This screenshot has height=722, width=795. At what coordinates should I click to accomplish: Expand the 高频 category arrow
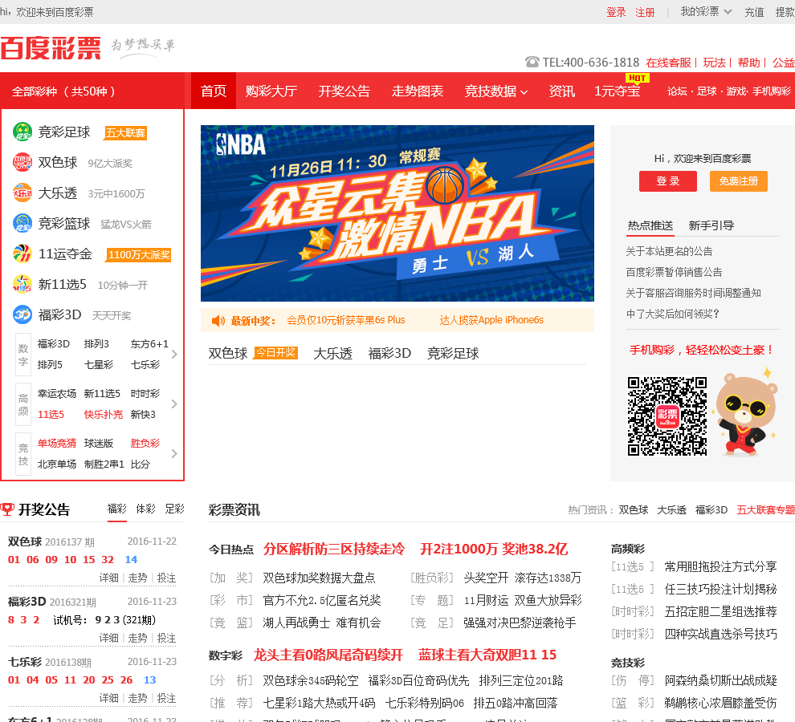[174, 404]
